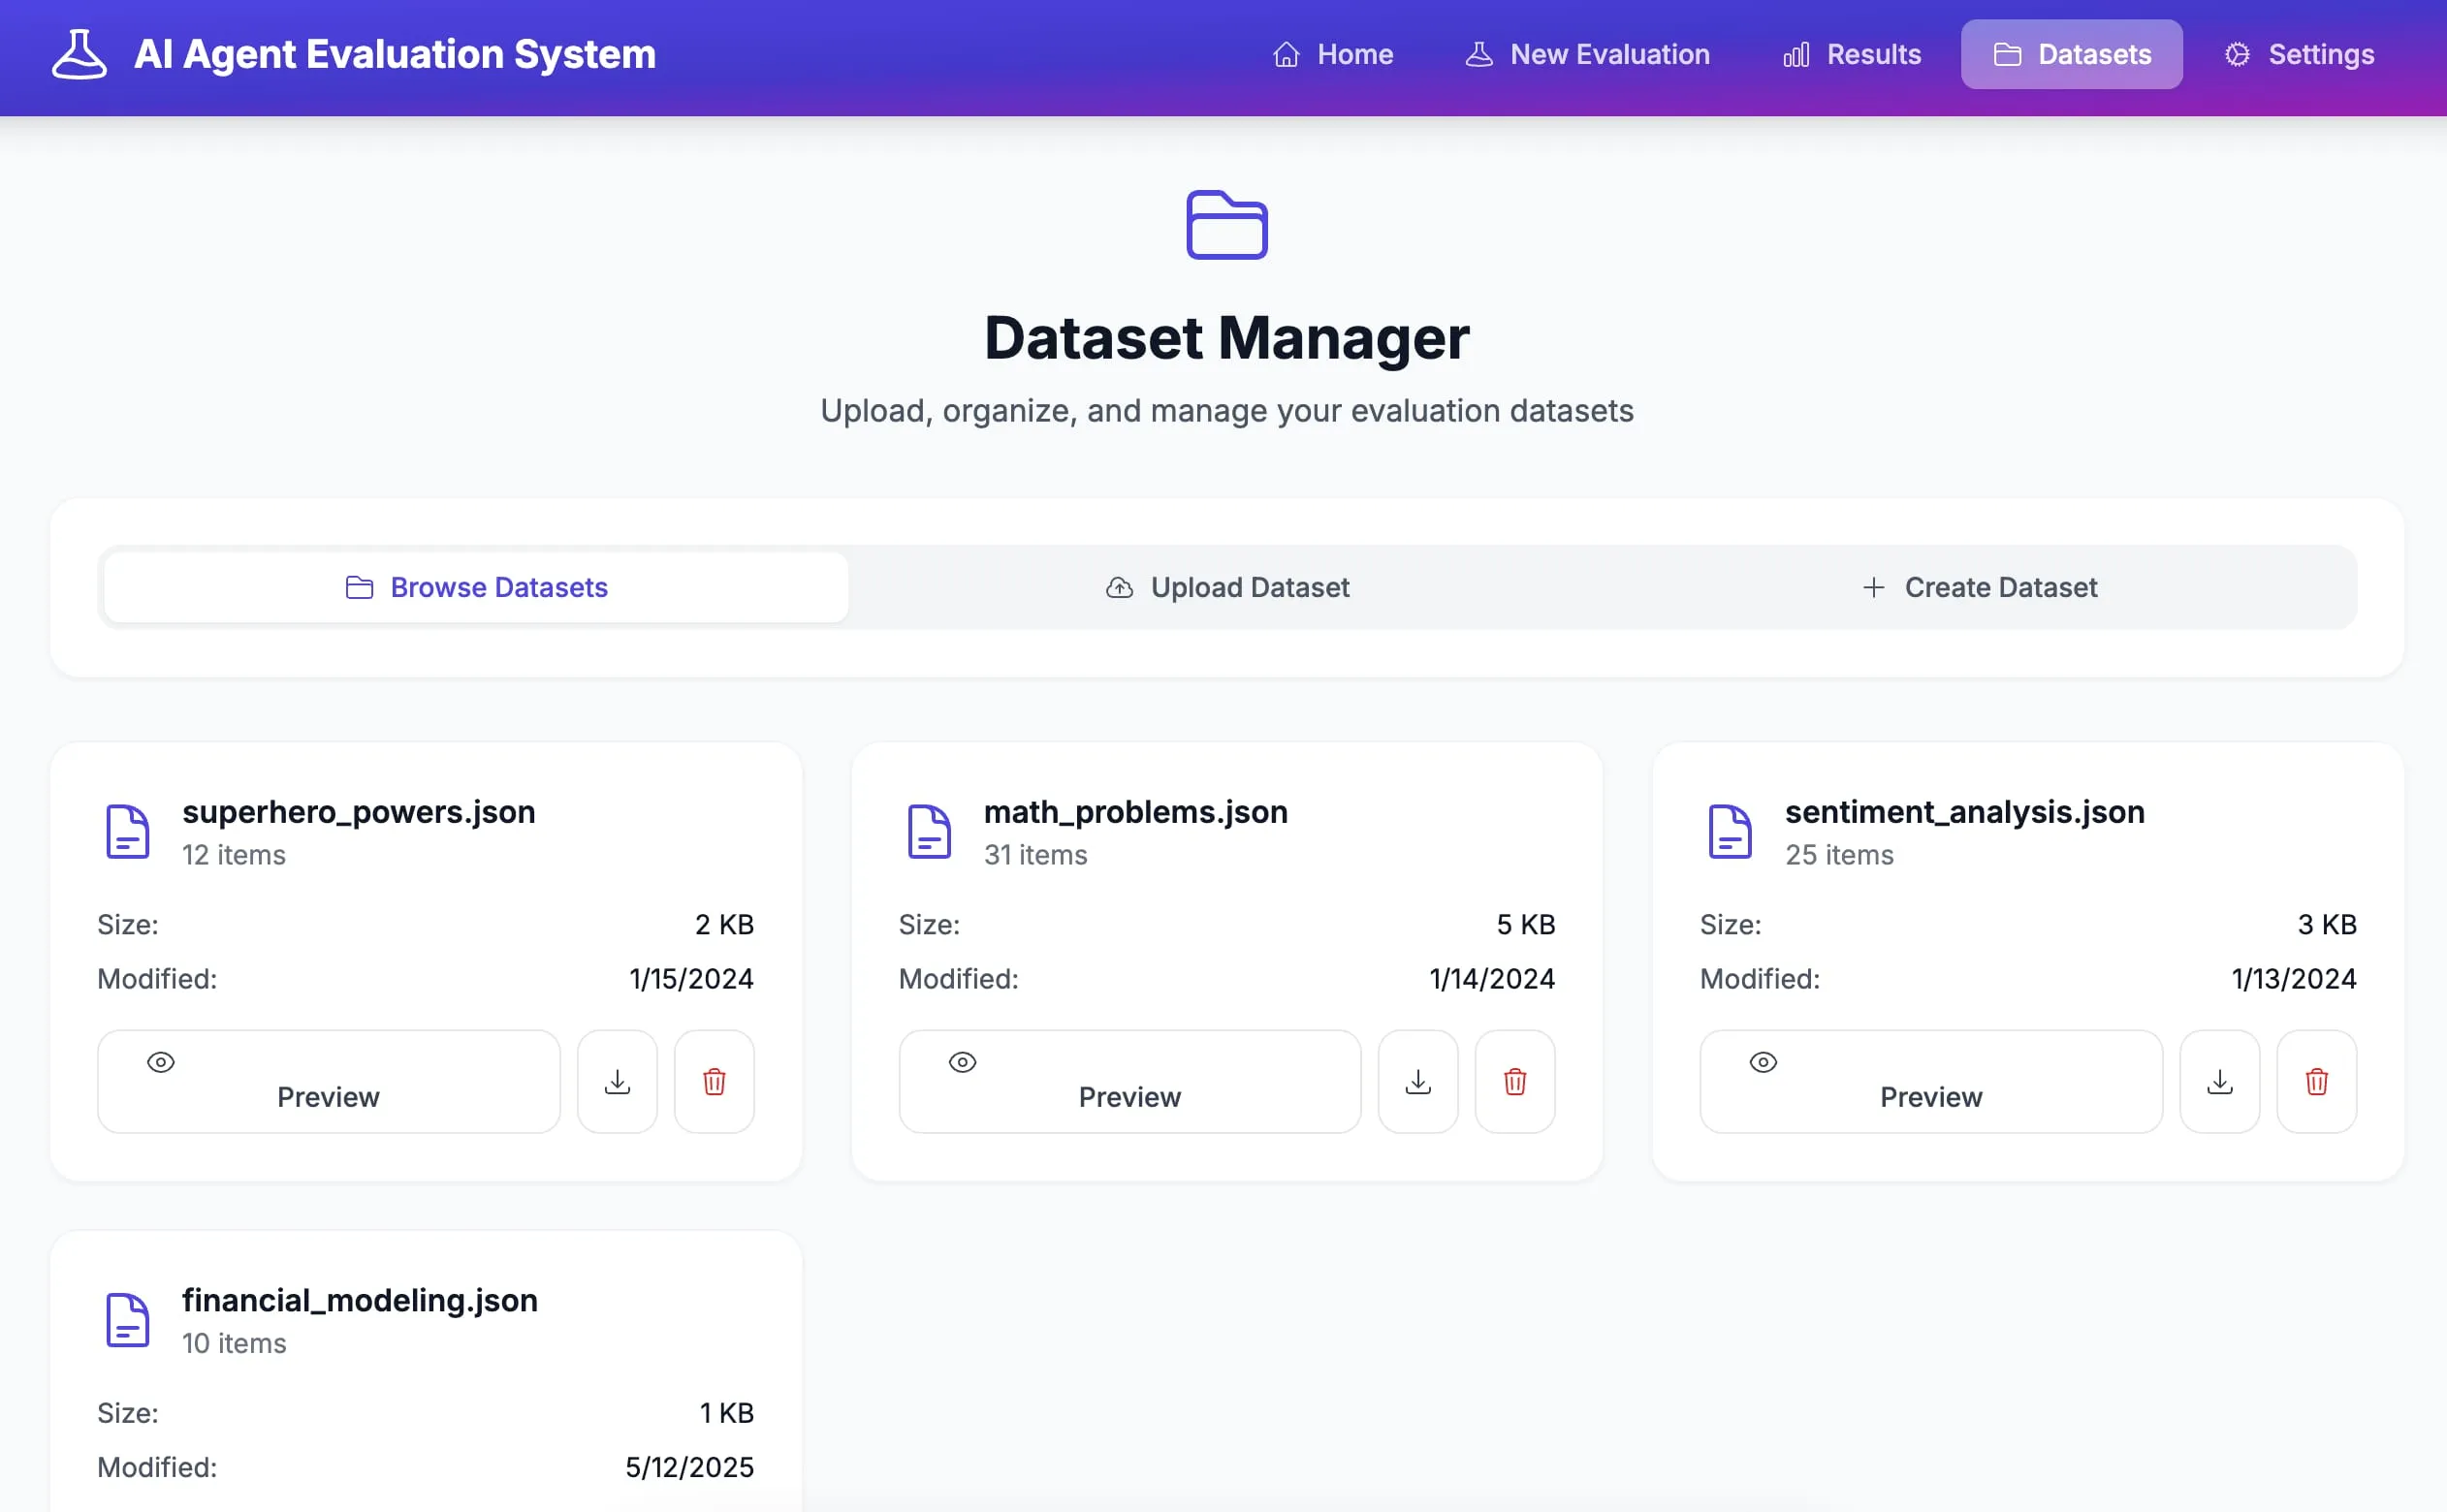Image resolution: width=2447 pixels, height=1512 pixels.
Task: Click the financial_modeling.json file icon
Action: click(128, 1319)
